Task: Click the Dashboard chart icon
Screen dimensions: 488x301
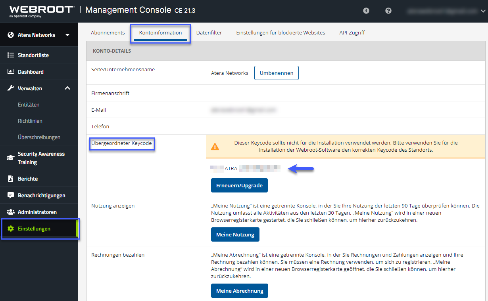Action: click(x=11, y=72)
